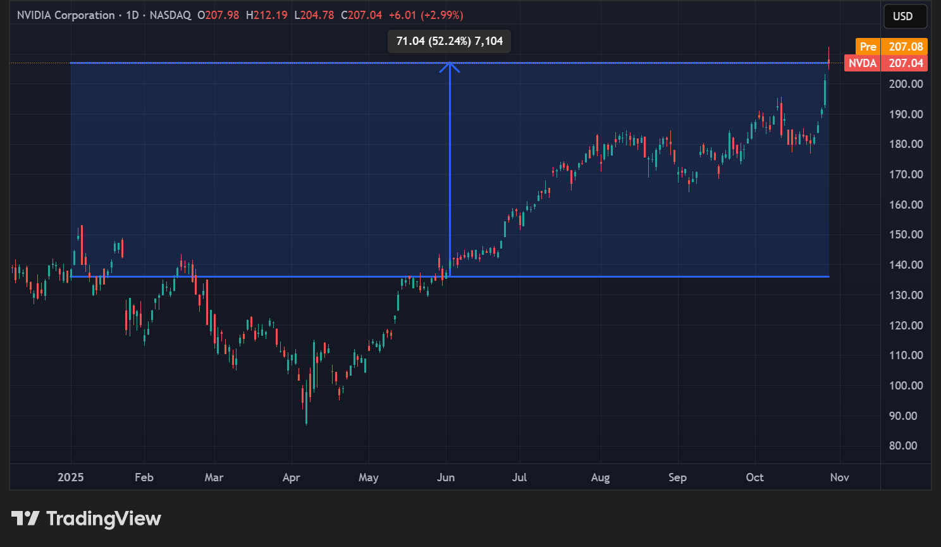Click the pre-market price 207.08 label

tap(904, 46)
